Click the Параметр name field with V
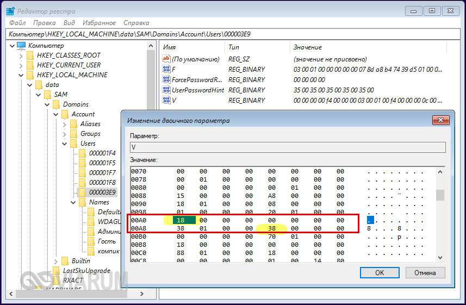Viewport: 466px width, 305px height. [x=287, y=147]
